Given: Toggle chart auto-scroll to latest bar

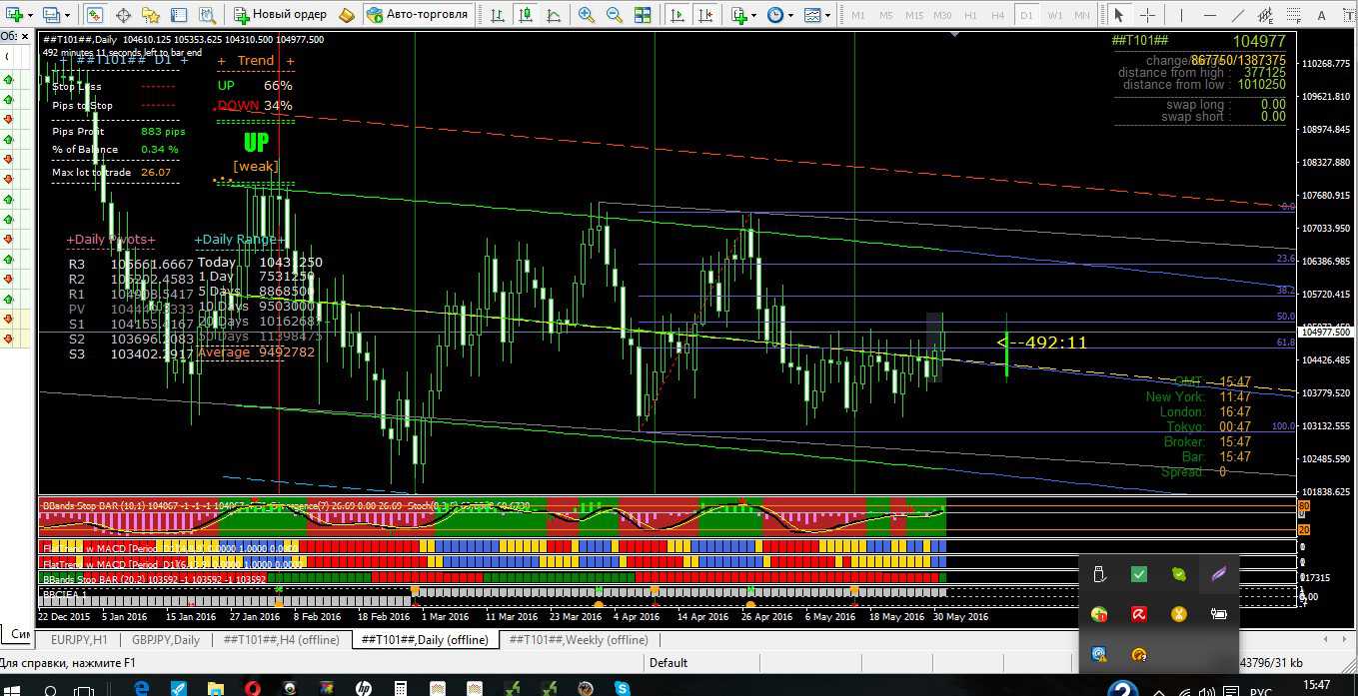Looking at the screenshot, I should tap(678, 15).
